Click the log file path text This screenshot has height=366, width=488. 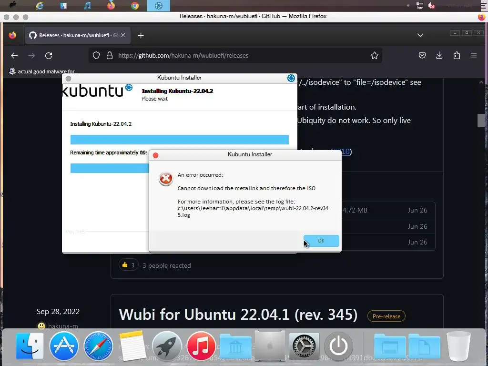[253, 212]
